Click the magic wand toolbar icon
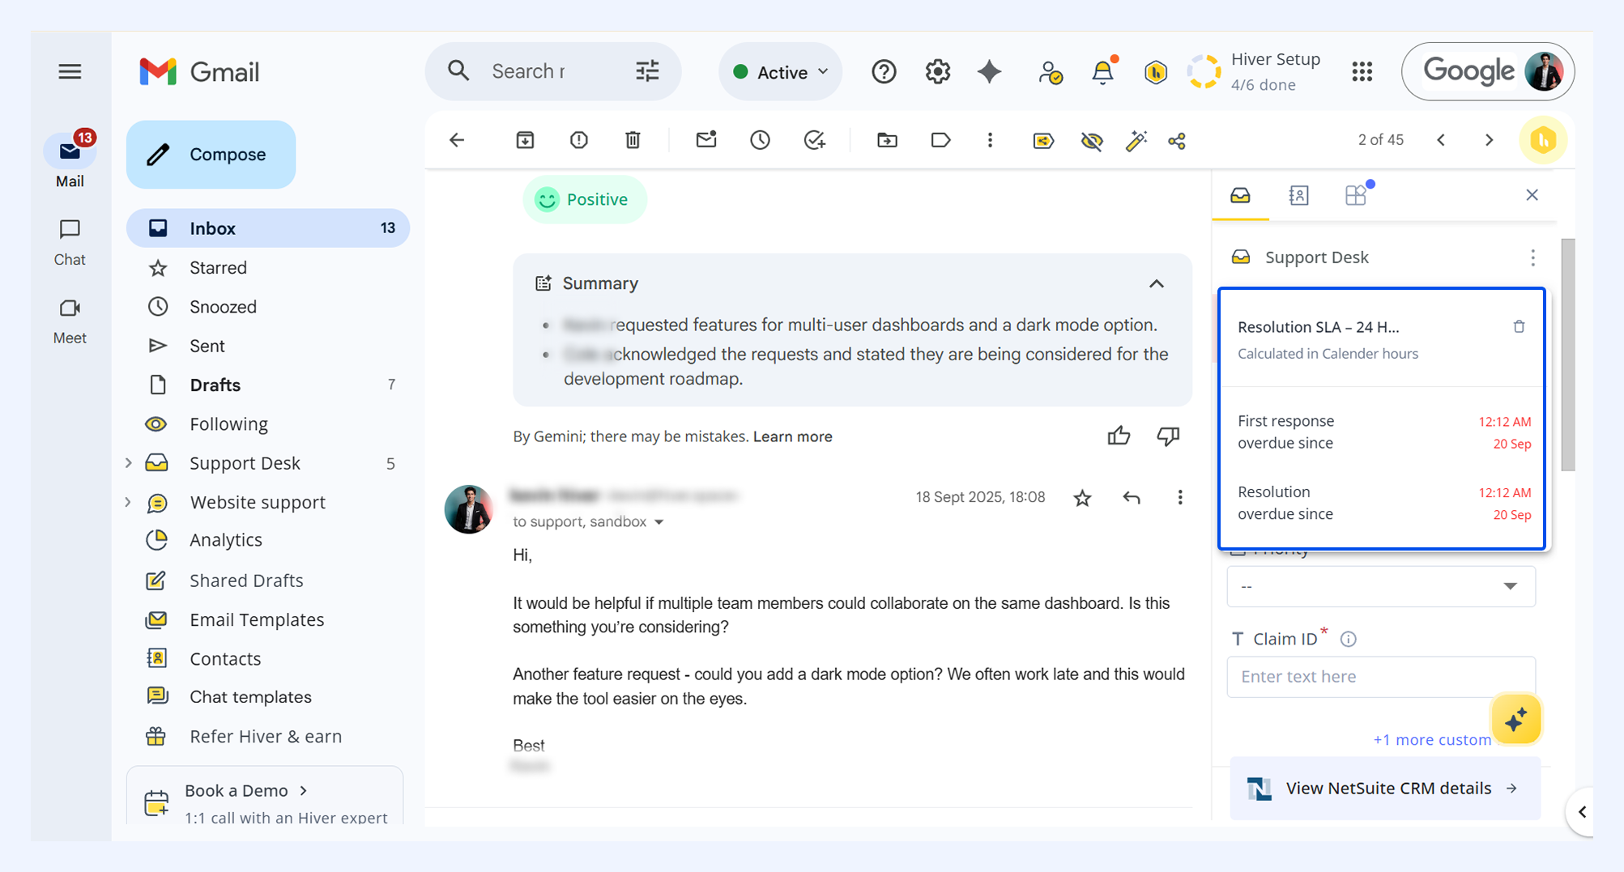Screen dimensions: 1624x872 1136,141
